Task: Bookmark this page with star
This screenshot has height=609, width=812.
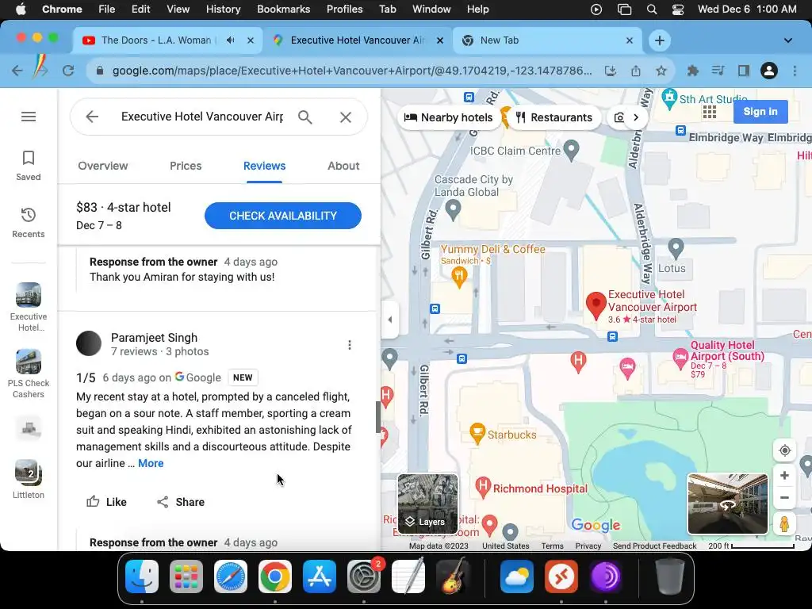Action: (x=661, y=71)
